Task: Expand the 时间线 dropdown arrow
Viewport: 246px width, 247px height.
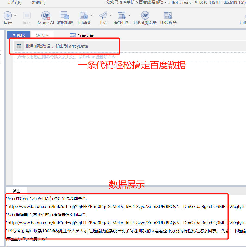Action: 91,15
